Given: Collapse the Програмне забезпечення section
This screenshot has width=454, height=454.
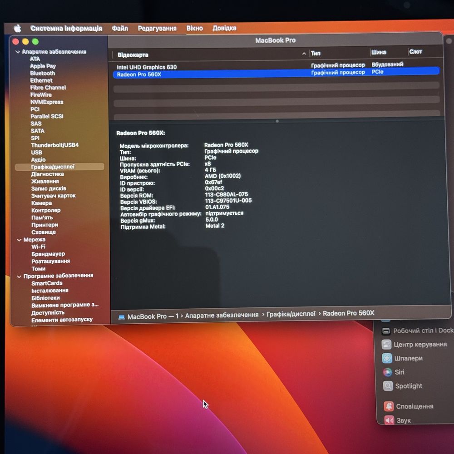Looking at the screenshot, I should (19, 276).
